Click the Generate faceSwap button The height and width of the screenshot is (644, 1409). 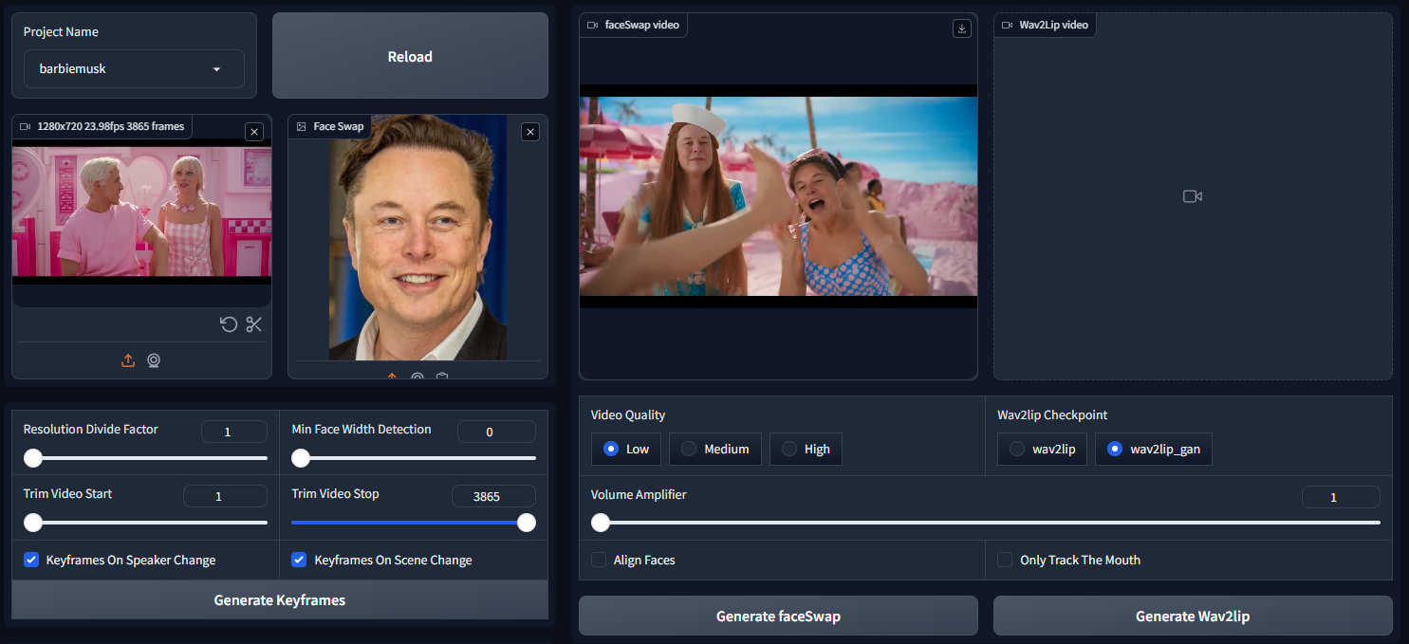(x=778, y=616)
